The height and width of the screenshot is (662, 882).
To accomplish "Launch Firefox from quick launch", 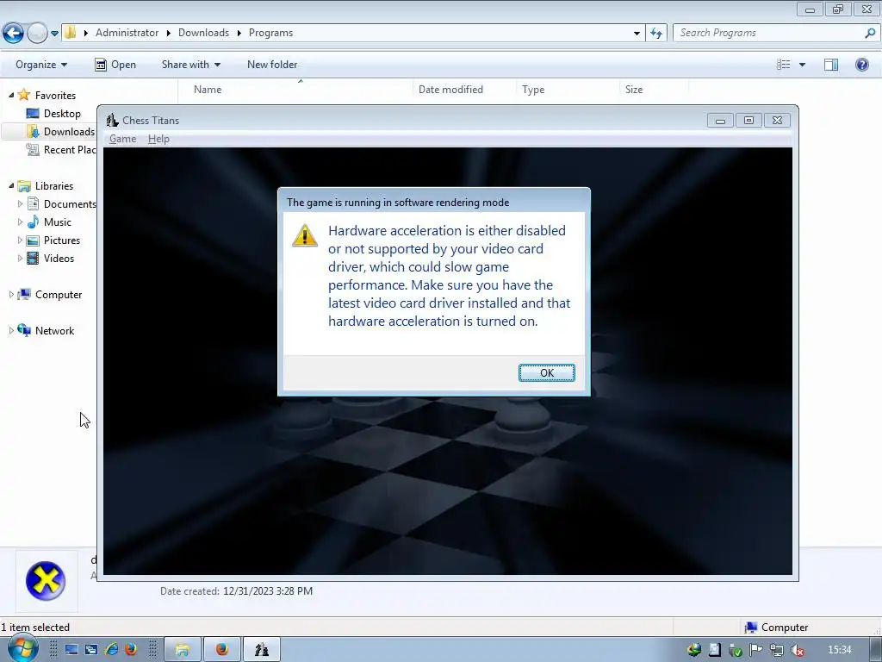I will click(131, 650).
